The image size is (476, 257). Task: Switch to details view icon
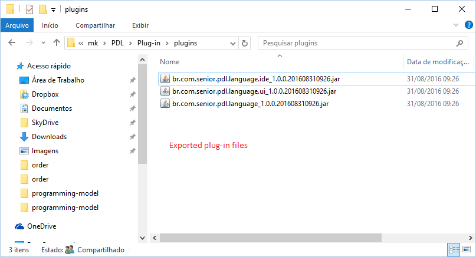point(454,249)
